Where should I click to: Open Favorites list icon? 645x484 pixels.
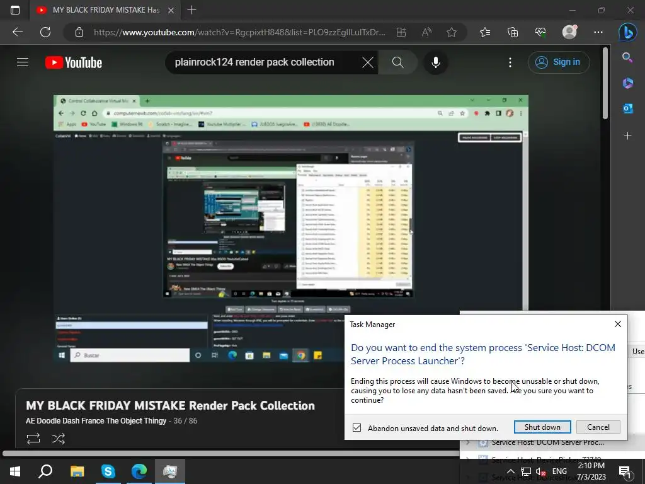(x=485, y=32)
